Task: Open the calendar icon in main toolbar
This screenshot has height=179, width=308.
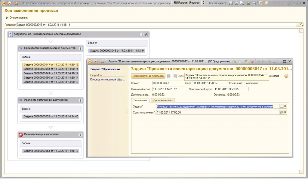Action: [x=266, y=3]
